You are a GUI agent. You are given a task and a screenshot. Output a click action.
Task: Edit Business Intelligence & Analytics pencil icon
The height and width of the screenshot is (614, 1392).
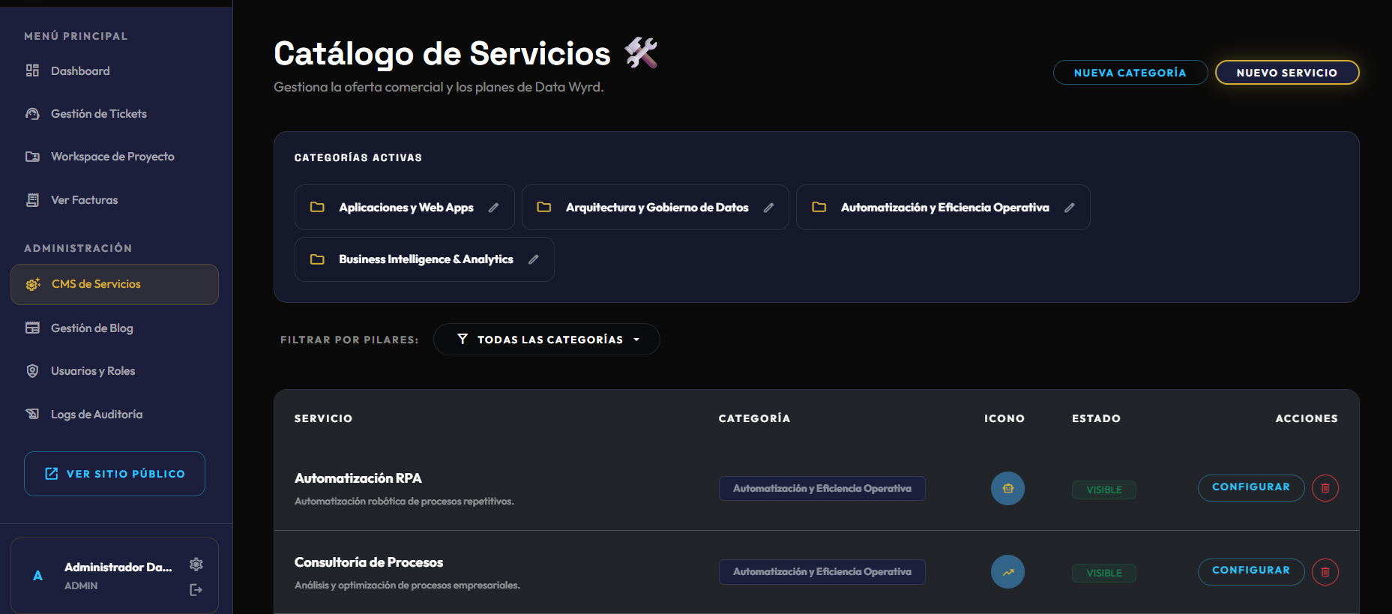[x=534, y=259]
